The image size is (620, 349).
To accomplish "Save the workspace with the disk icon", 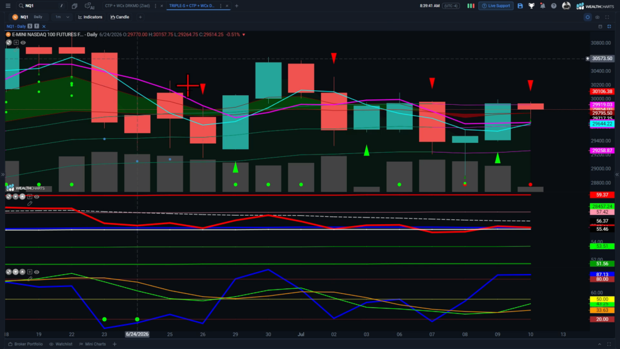I will tap(520, 6).
